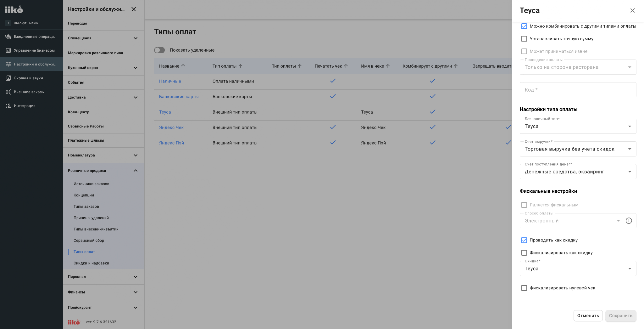Screen dimensions: 644x329
Task: Open Наличные payment type link
Action: pyautogui.click(x=170, y=81)
